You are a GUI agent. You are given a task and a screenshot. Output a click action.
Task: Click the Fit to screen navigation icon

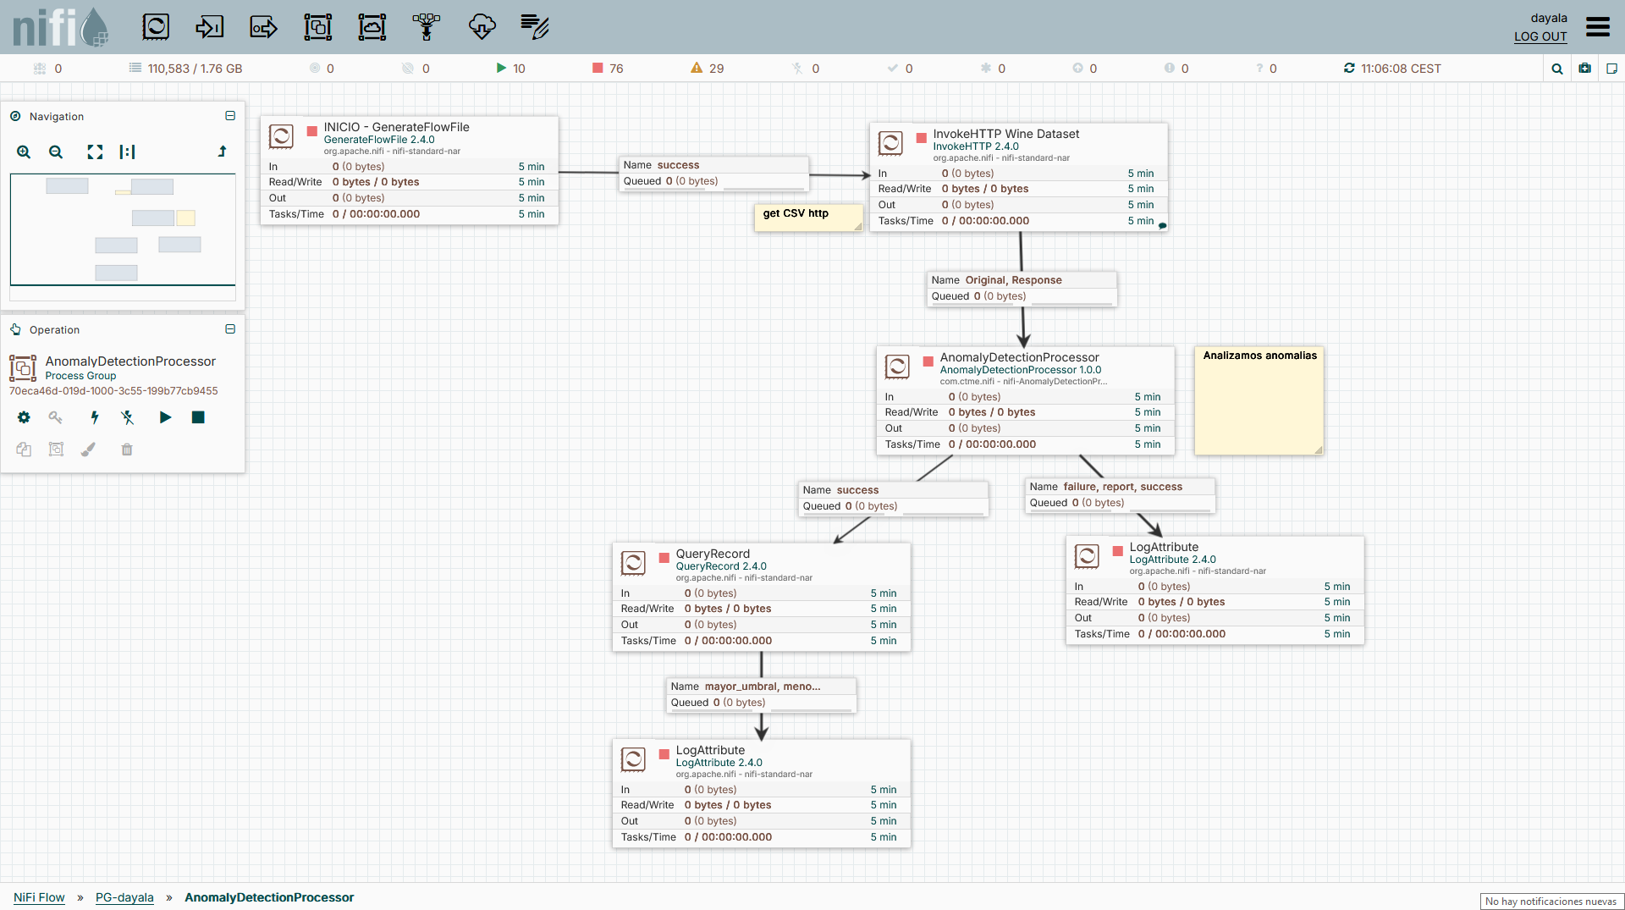[95, 152]
